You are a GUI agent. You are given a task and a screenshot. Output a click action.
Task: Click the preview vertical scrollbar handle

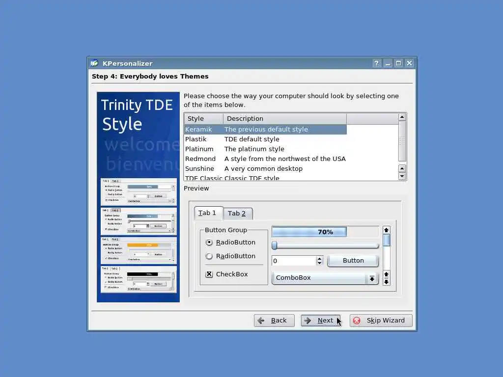click(x=386, y=241)
